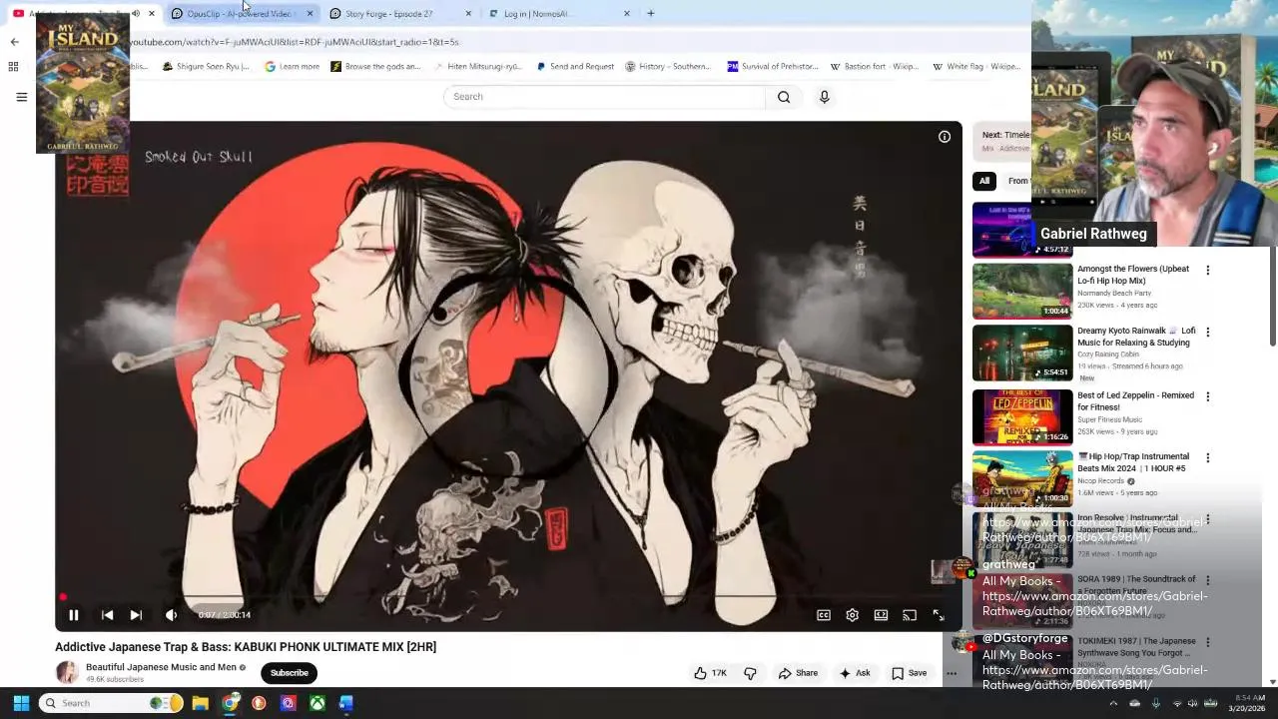Open Shigure Soen Ryu bookmark
1278x719 pixels.
point(206,67)
